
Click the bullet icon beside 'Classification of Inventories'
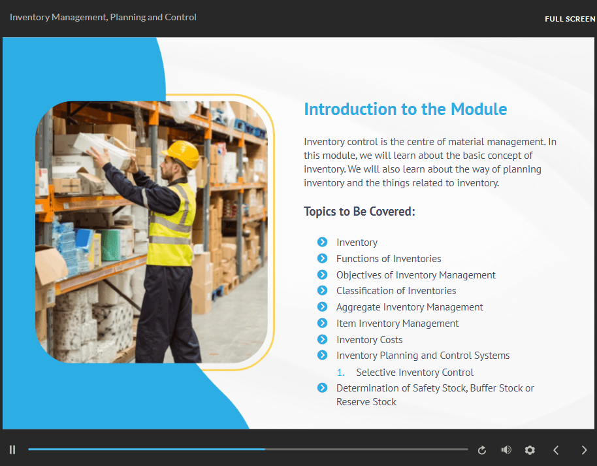point(322,291)
